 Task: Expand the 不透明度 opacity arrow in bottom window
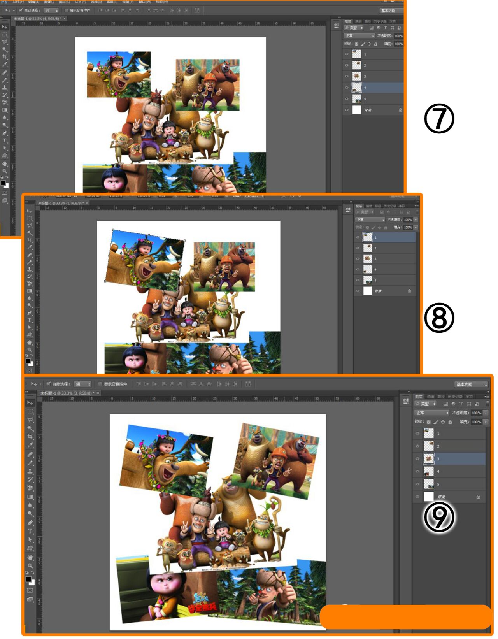point(486,413)
